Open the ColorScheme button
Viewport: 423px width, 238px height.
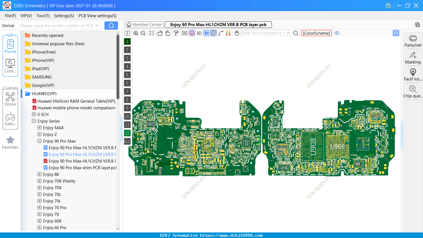point(316,33)
